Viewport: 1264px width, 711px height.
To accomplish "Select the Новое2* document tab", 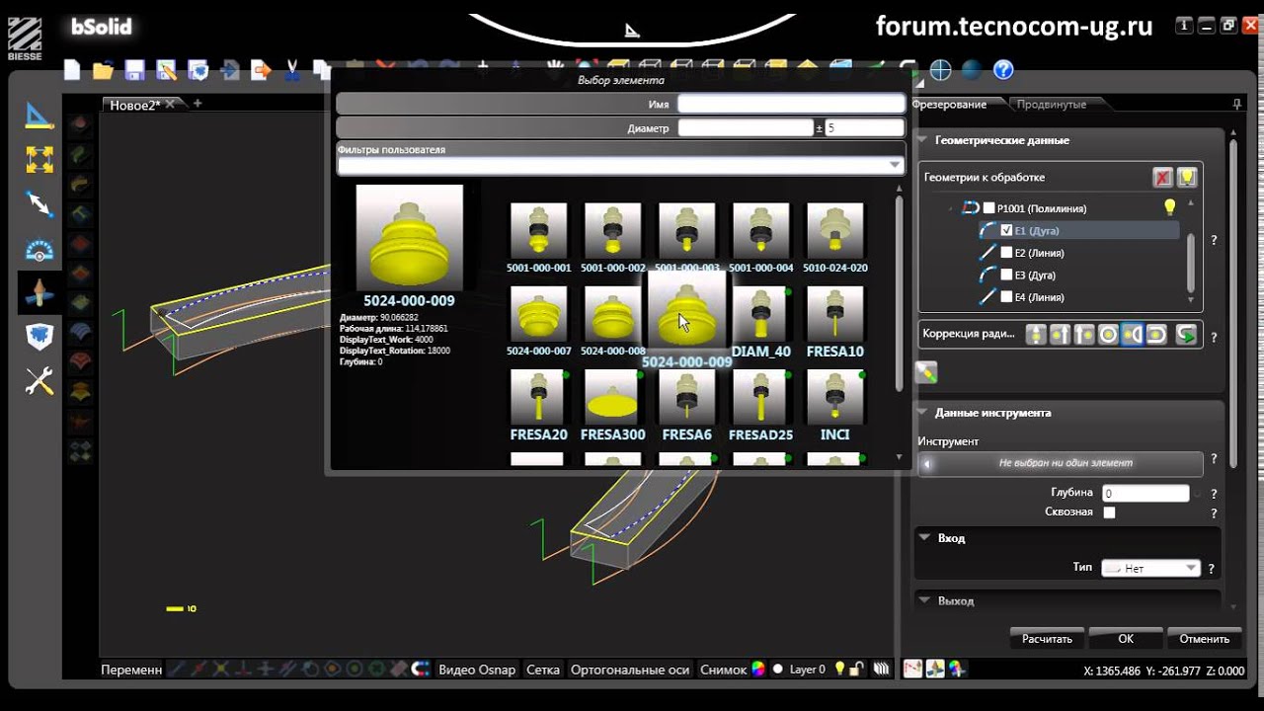I will click(x=134, y=105).
